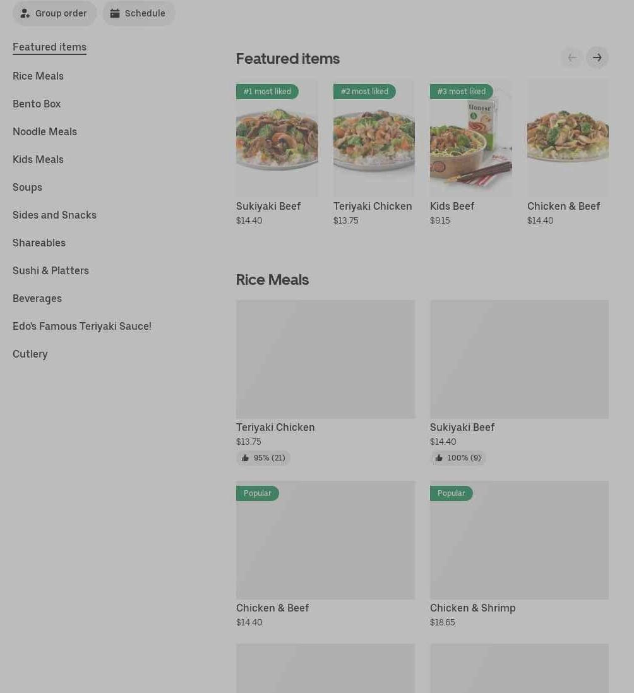Open the #1 most liked Sukiyaki Beef thumbnail
The height and width of the screenshot is (693, 634).
(277, 138)
